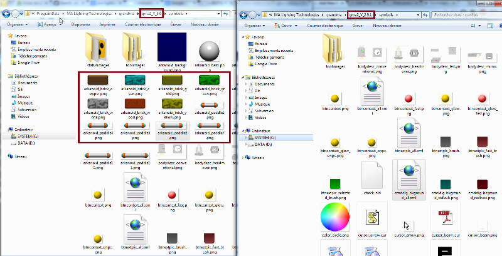Select arkanoid_paddle4.png icon
The image size is (502, 256).
98,125
